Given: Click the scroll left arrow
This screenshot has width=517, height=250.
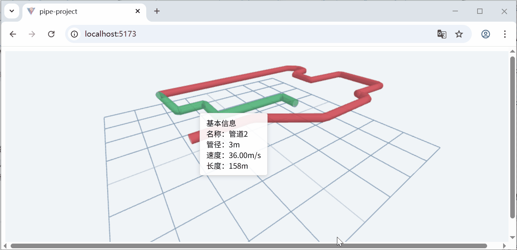Looking at the screenshot, I should click(5, 246).
